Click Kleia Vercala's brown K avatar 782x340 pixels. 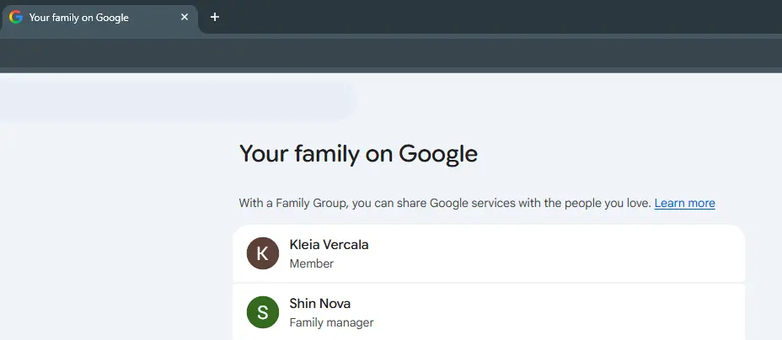[263, 253]
